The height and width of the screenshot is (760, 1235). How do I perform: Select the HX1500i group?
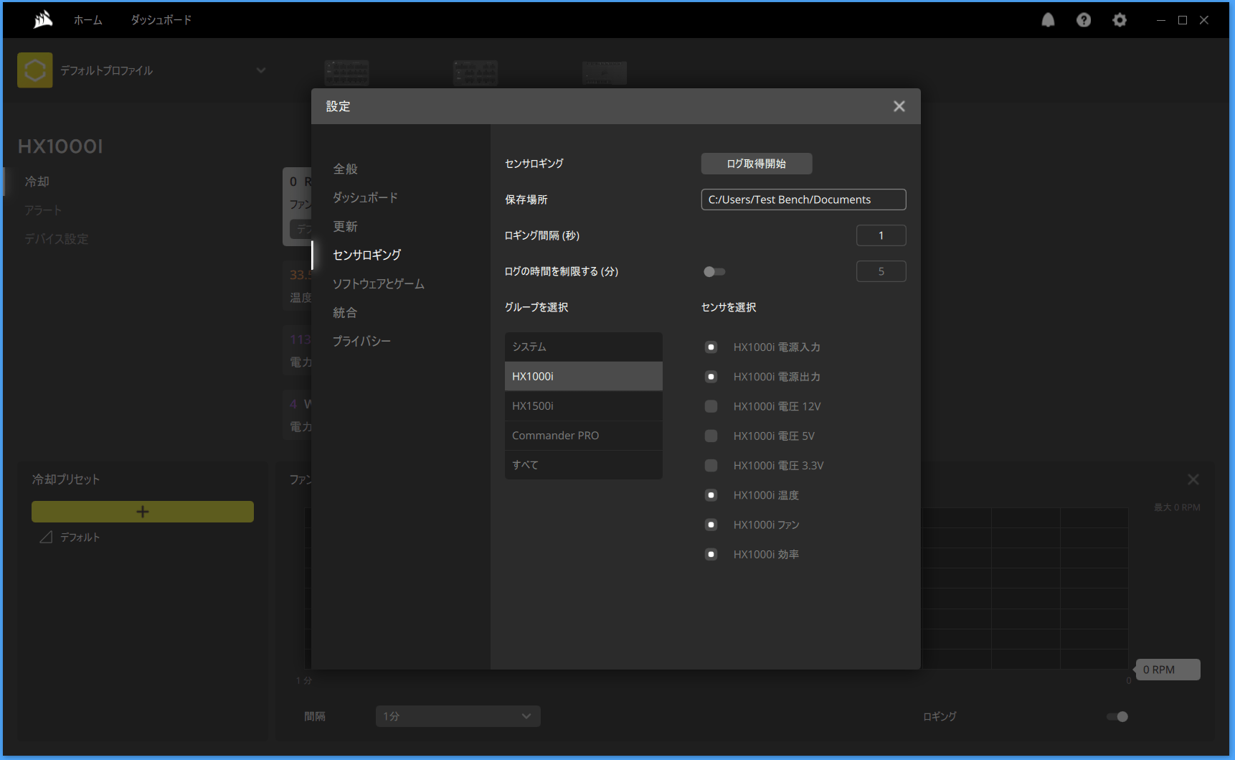pyautogui.click(x=584, y=405)
